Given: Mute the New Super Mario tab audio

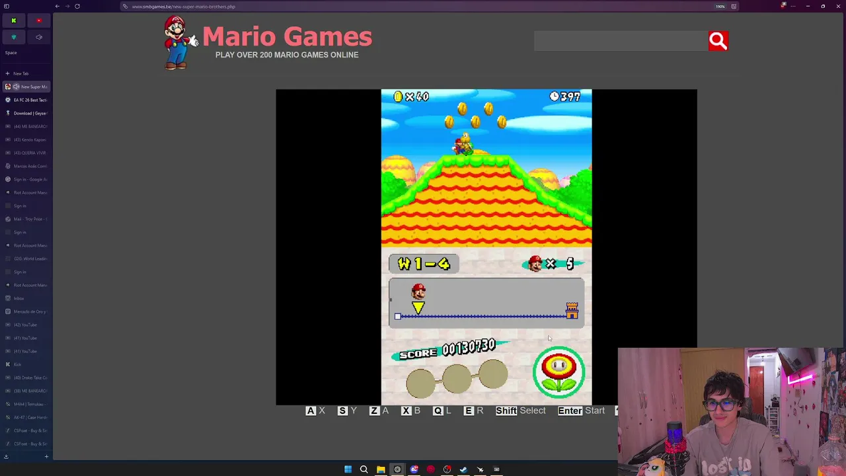Looking at the screenshot, I should (x=16, y=87).
